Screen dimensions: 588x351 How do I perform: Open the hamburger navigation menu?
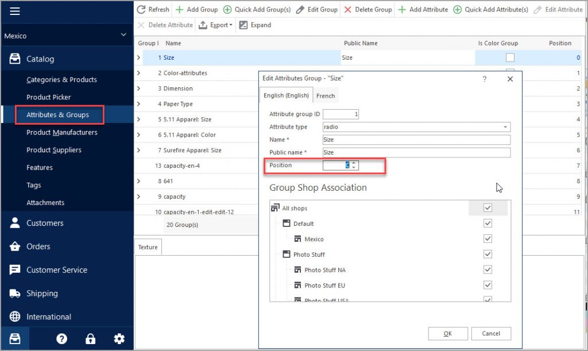pyautogui.click(x=16, y=11)
